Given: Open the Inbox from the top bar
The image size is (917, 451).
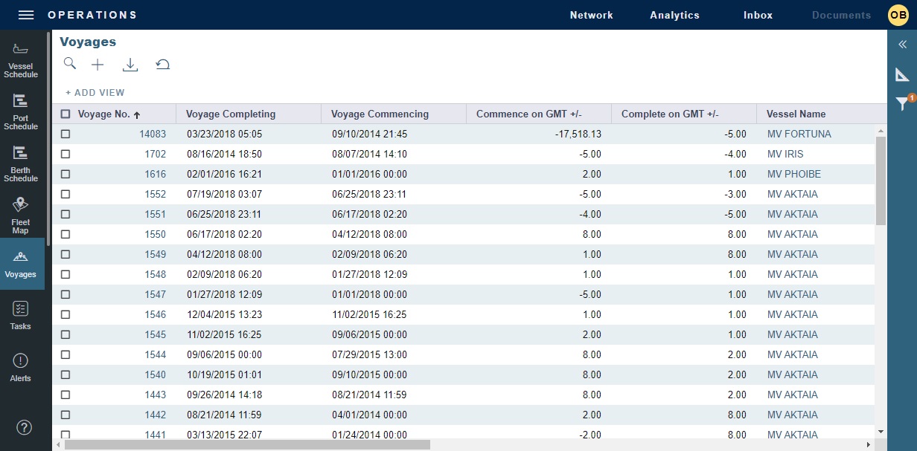Looking at the screenshot, I should pos(757,14).
